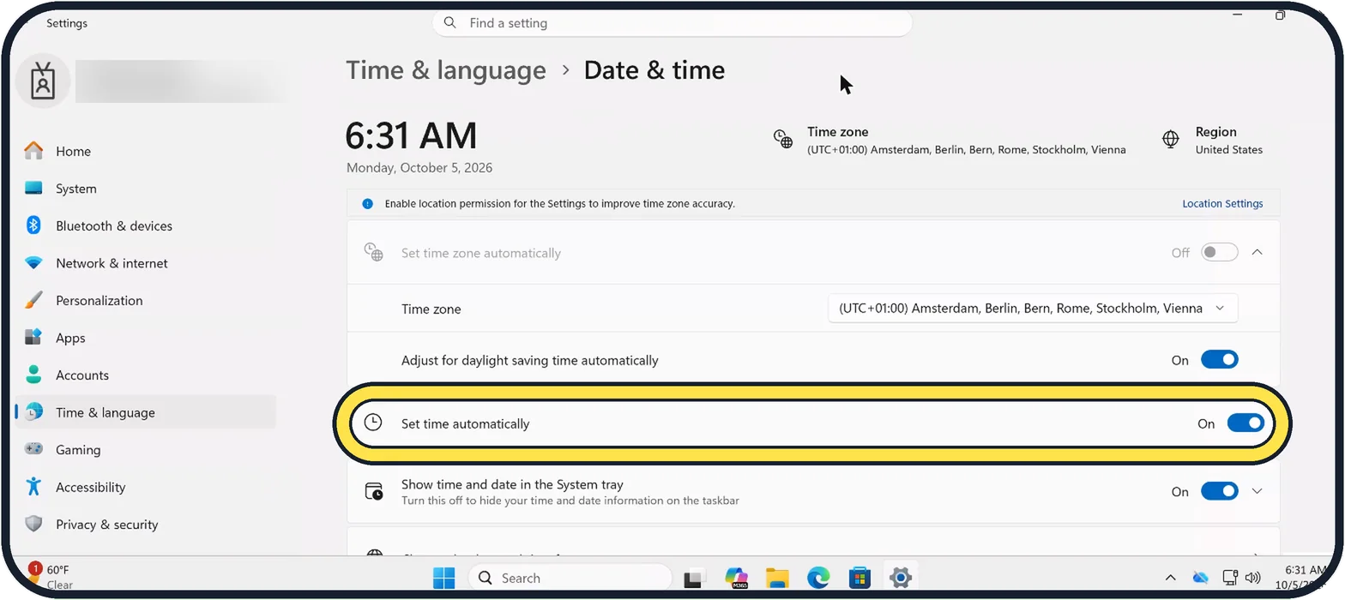This screenshot has width=1345, height=600.
Task: Click the Region globe icon
Action: click(x=1171, y=140)
